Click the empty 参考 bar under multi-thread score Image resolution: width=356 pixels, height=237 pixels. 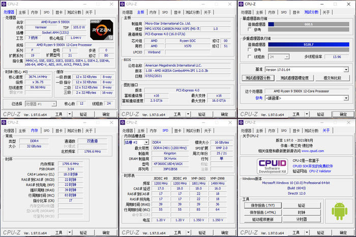[309, 50]
